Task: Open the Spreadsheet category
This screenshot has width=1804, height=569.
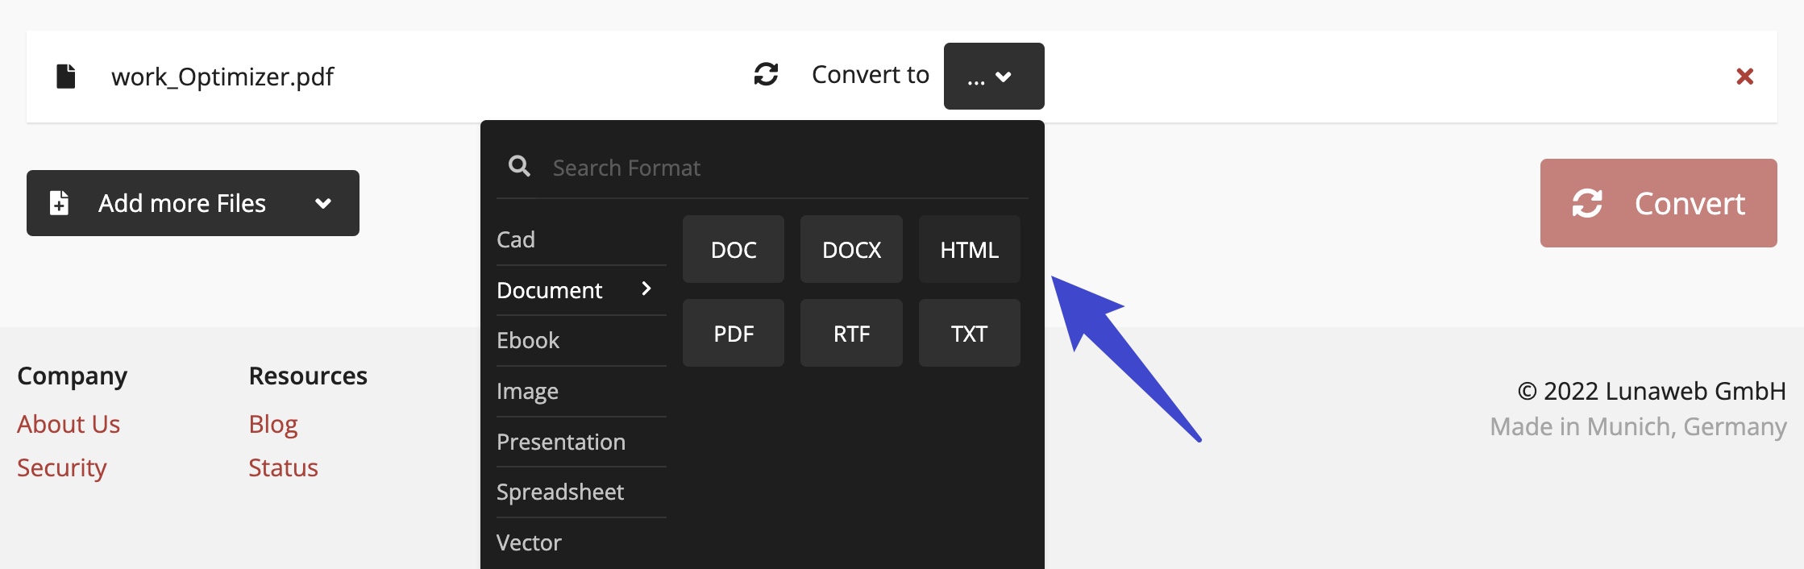Action: [x=561, y=492]
